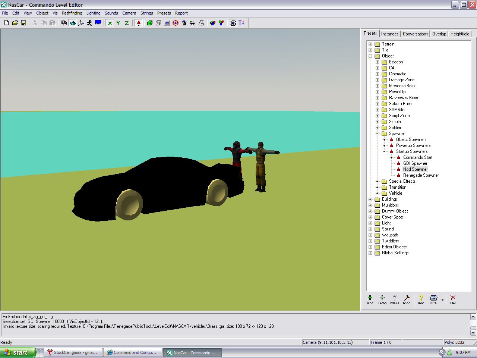Click the Info question mark button
The width and height of the screenshot is (477, 358).
click(x=421, y=300)
